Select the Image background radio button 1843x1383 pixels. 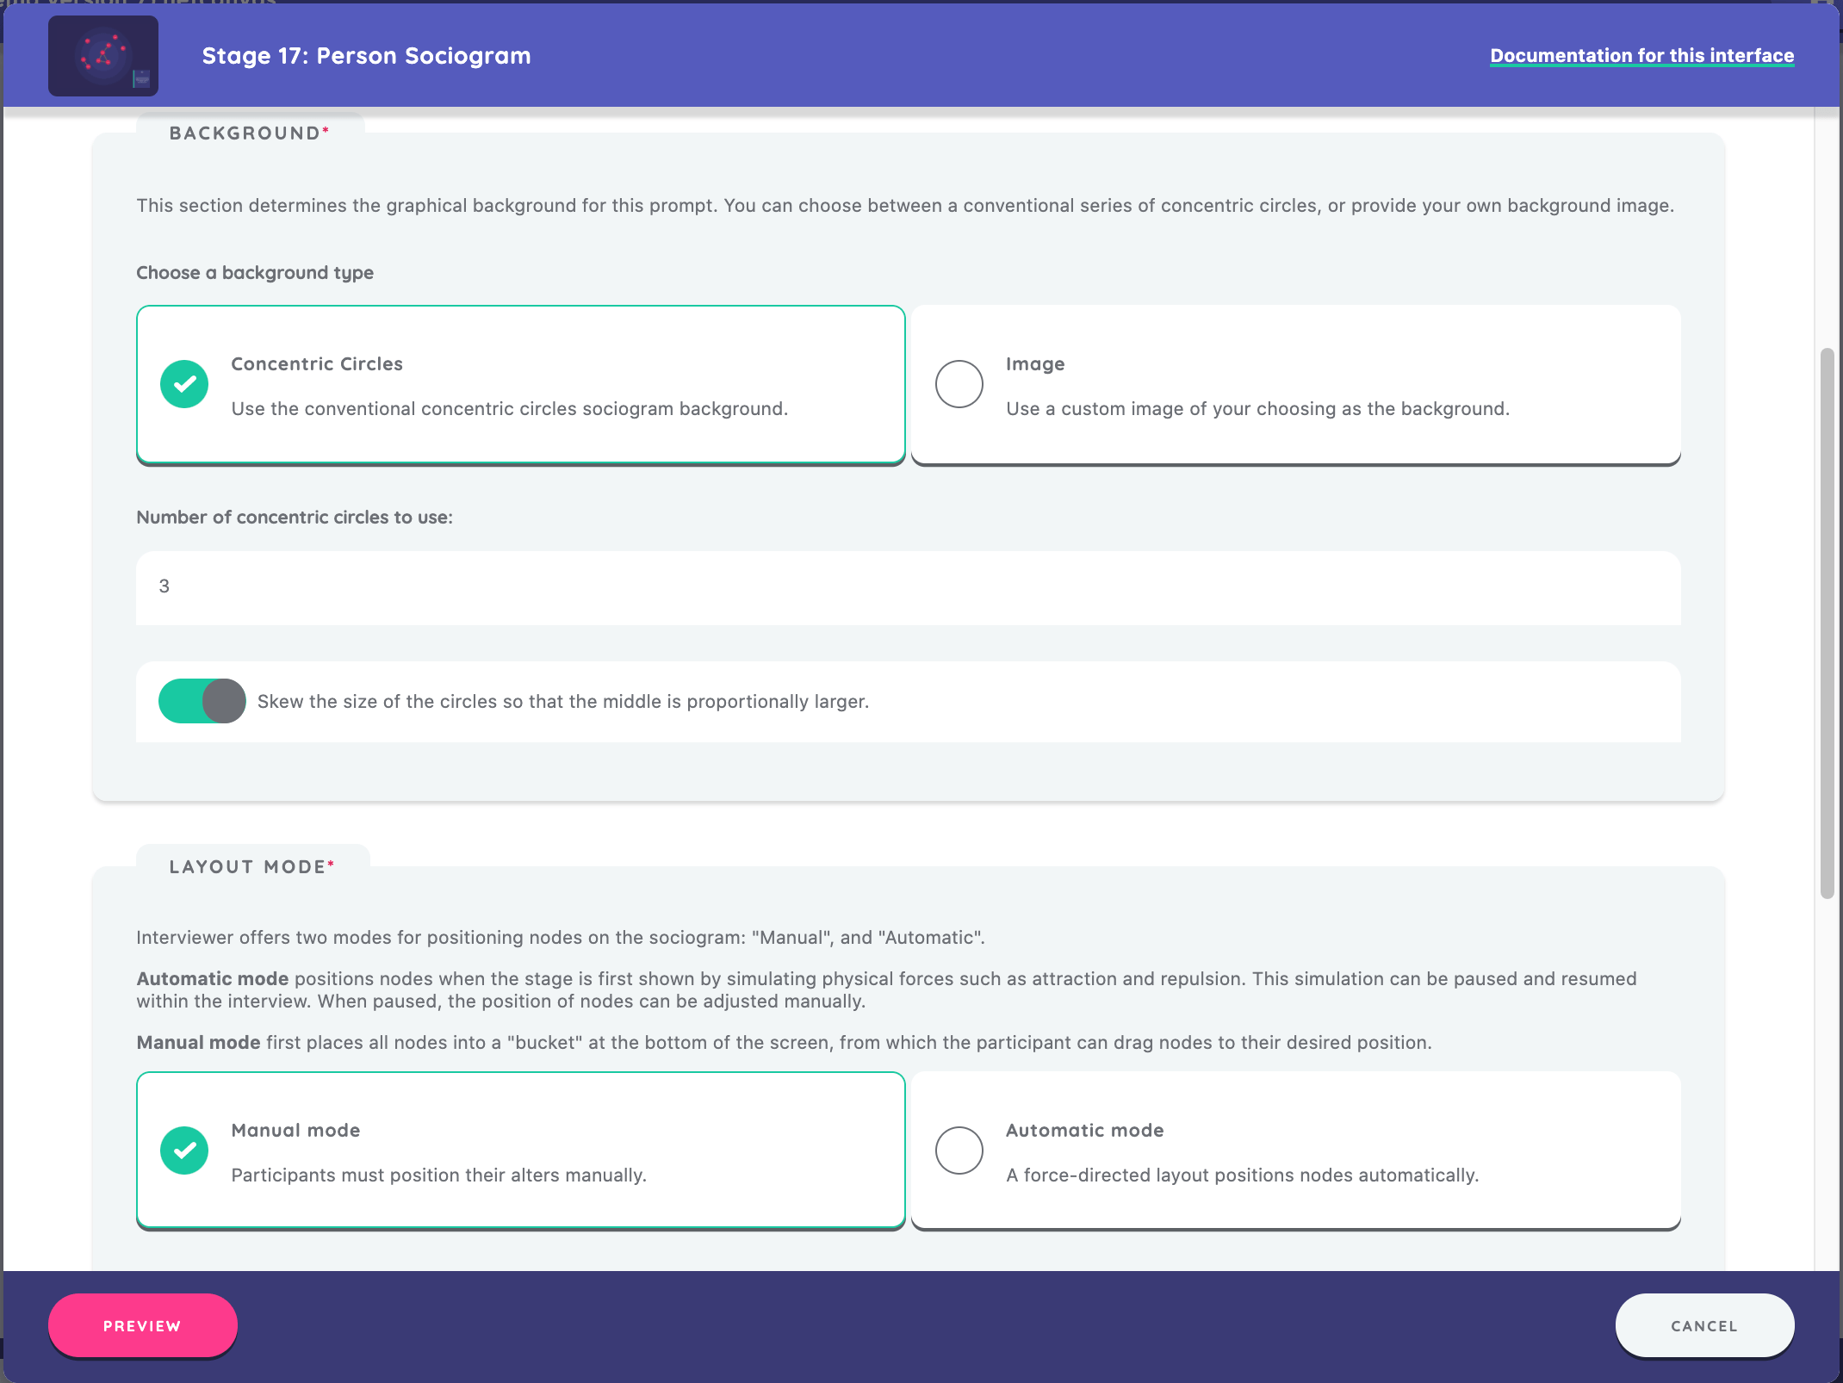(x=959, y=384)
